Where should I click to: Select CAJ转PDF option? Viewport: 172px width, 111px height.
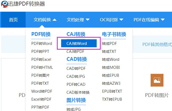(x=75, y=52)
